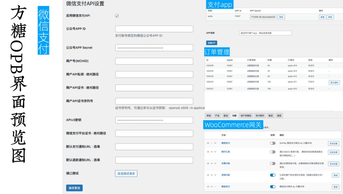
Task: Click the drag handle for 支票付款 row
Action: pyautogui.click(x=208, y=164)
